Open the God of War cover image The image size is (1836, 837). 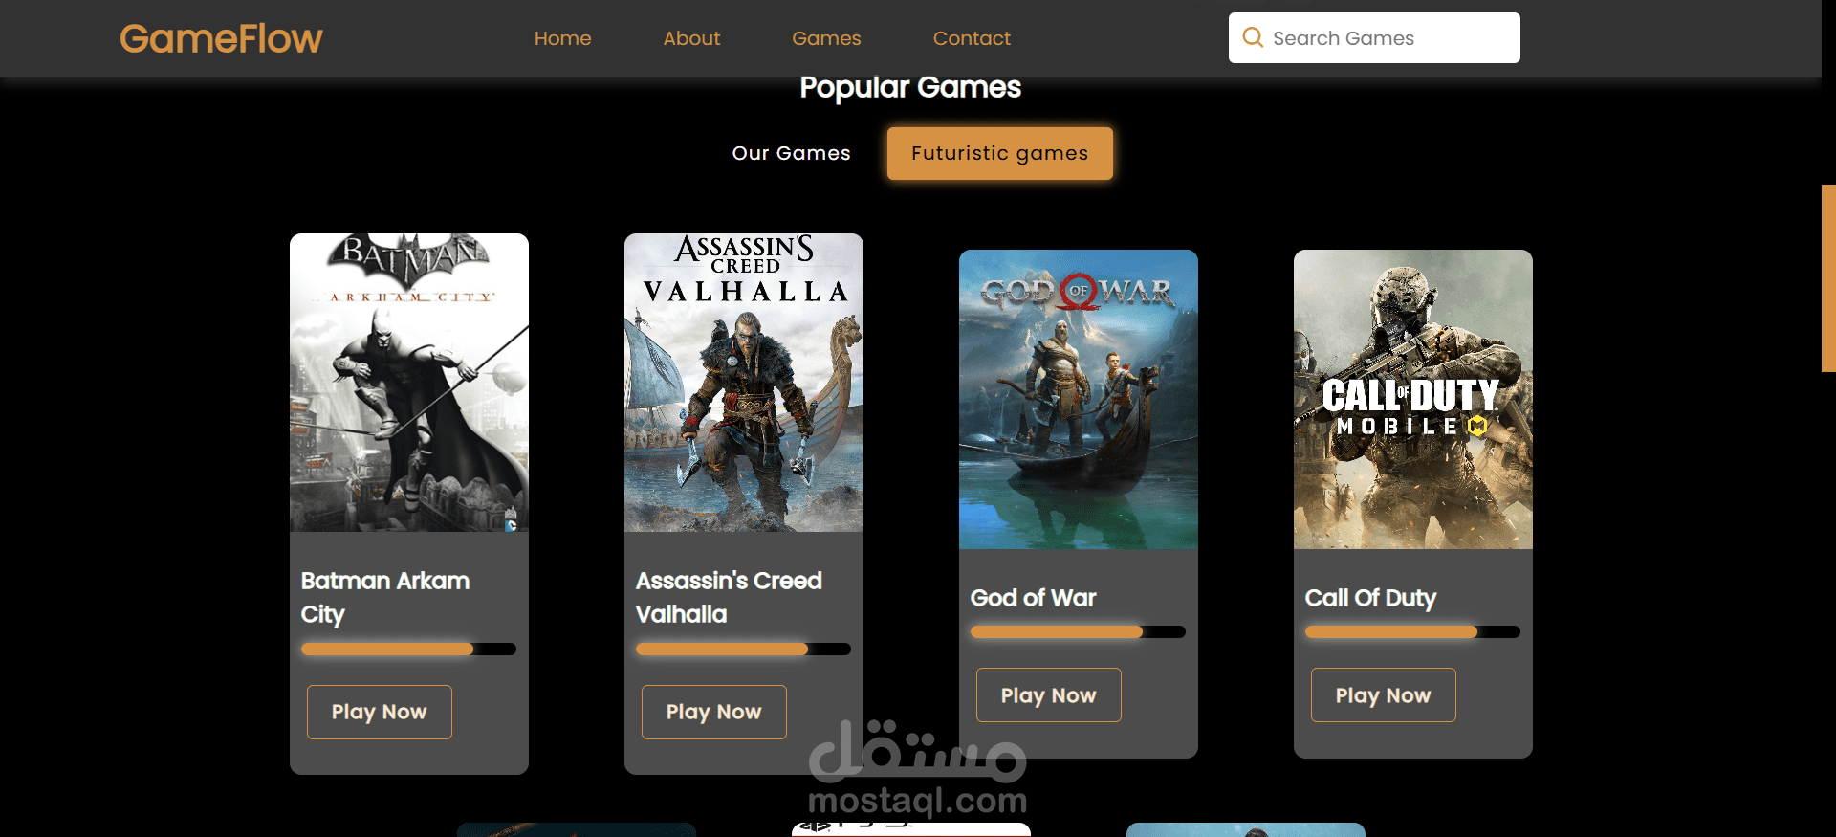coord(1079,399)
